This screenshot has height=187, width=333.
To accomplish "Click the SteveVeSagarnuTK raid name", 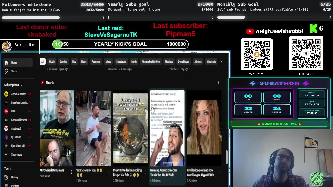I will tap(111, 35).
